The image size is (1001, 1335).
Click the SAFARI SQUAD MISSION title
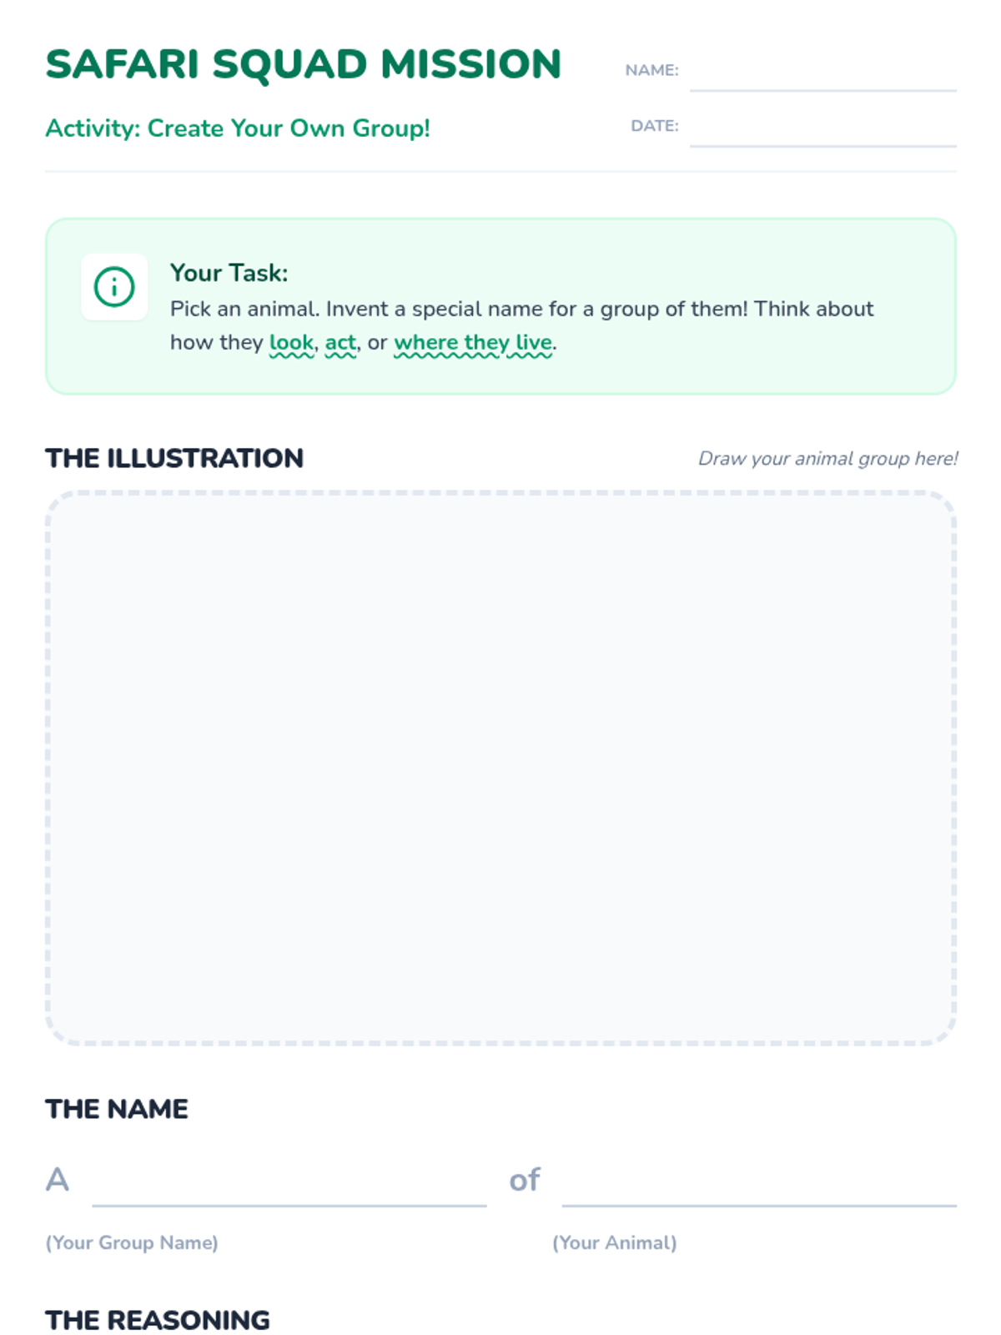304,65
